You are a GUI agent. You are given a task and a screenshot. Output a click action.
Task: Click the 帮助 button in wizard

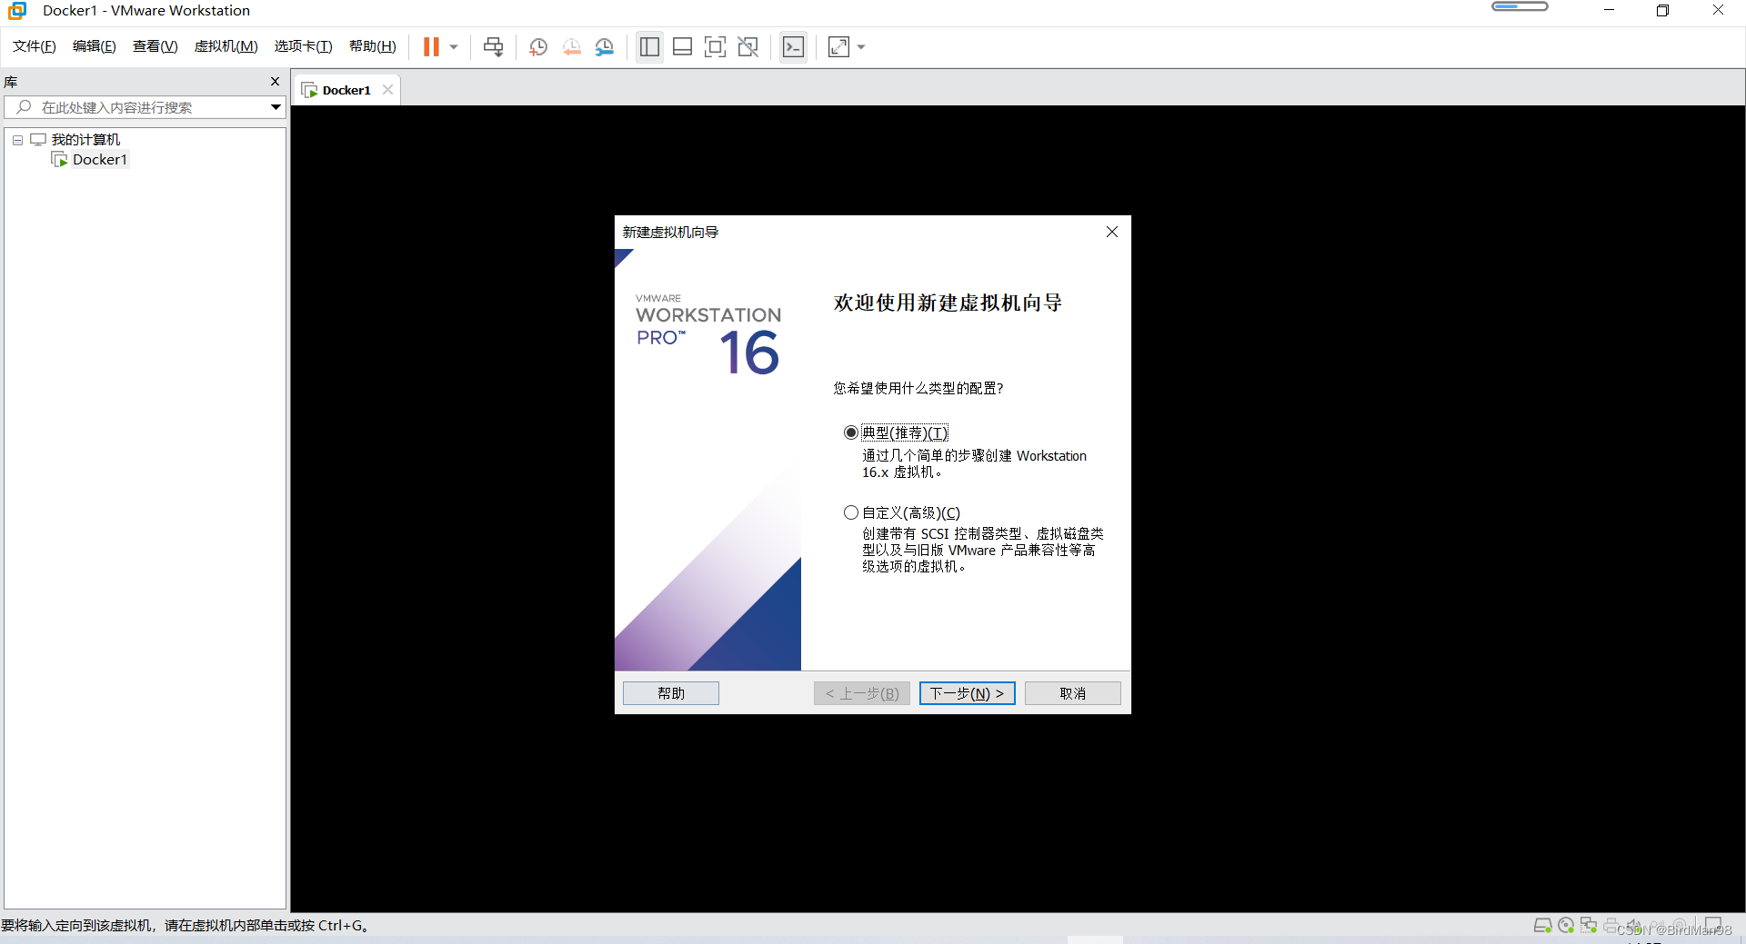pos(671,693)
